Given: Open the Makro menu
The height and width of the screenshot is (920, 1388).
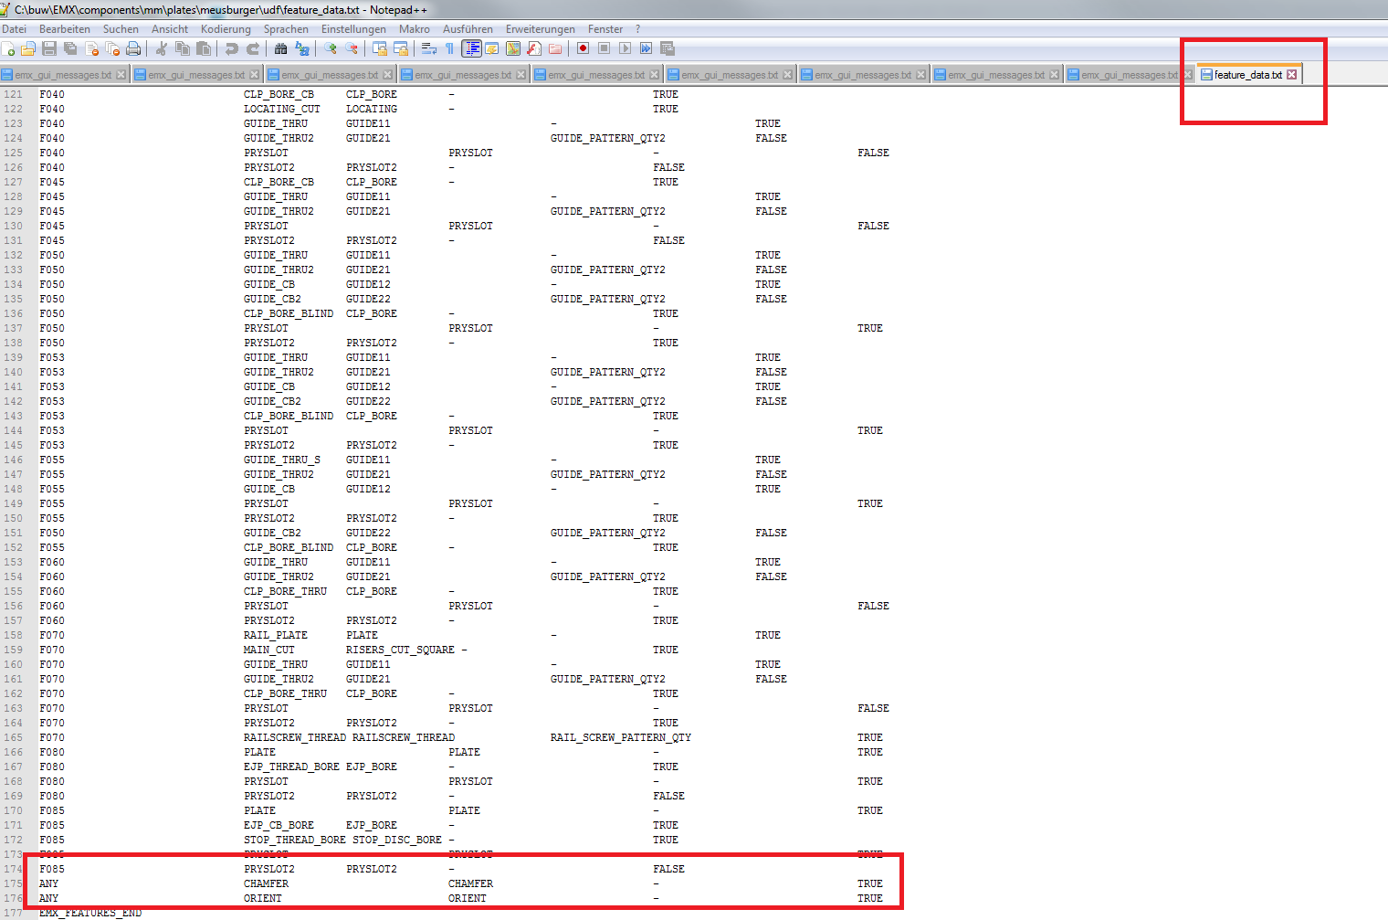Looking at the screenshot, I should (415, 29).
